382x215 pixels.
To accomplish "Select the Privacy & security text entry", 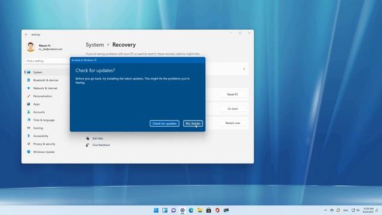I will 44,144.
